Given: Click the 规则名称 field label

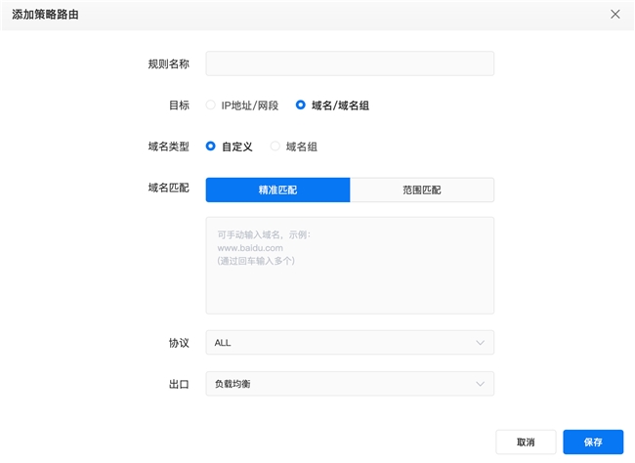Looking at the screenshot, I should (168, 64).
